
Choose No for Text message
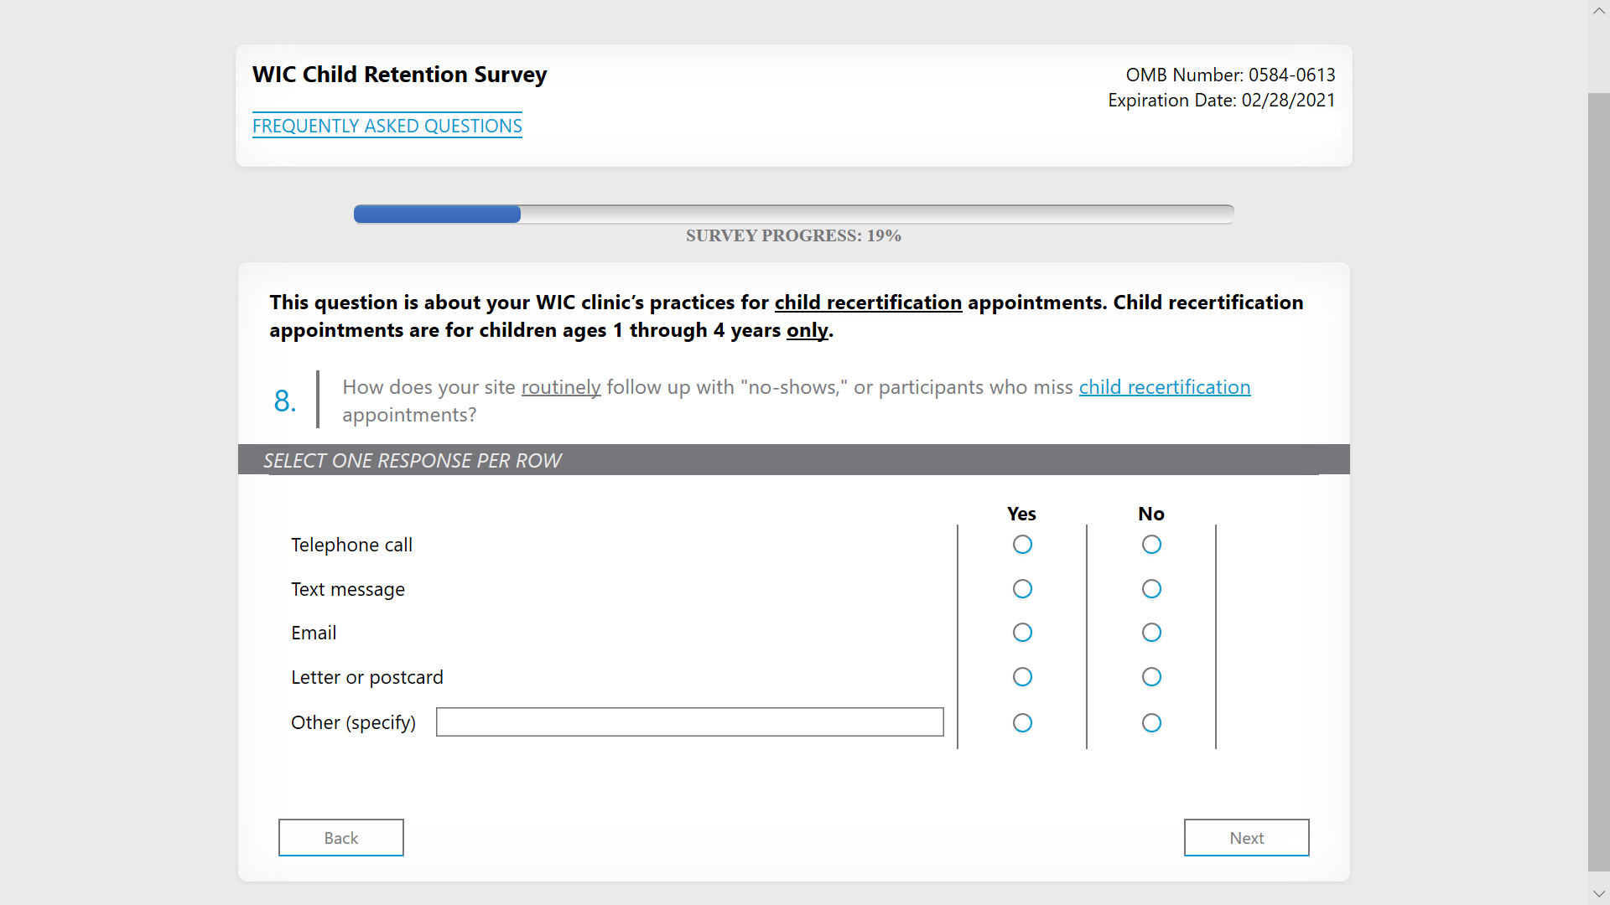click(x=1151, y=589)
